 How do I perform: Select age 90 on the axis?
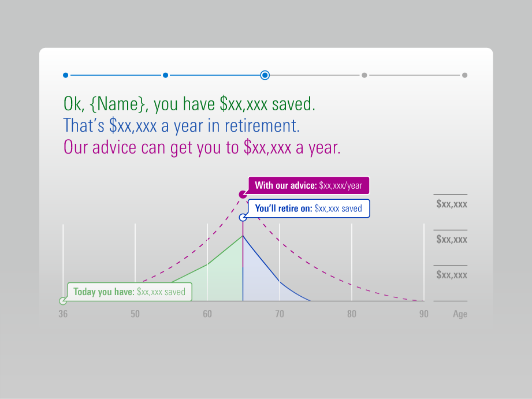(x=424, y=314)
